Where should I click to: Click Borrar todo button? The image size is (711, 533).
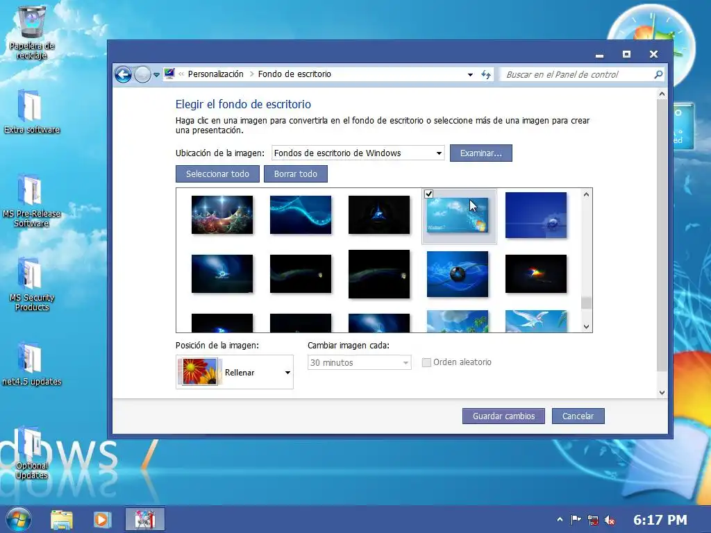point(295,174)
